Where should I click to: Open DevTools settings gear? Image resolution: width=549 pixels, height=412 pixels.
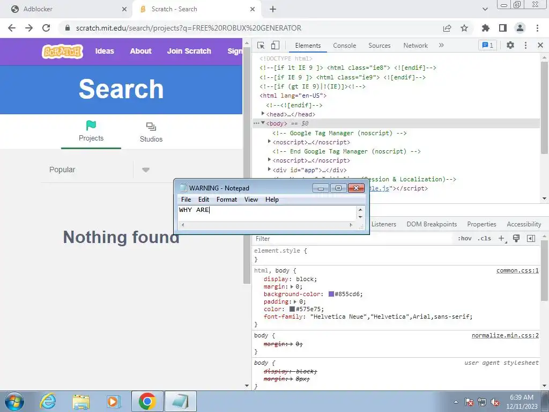click(x=510, y=45)
